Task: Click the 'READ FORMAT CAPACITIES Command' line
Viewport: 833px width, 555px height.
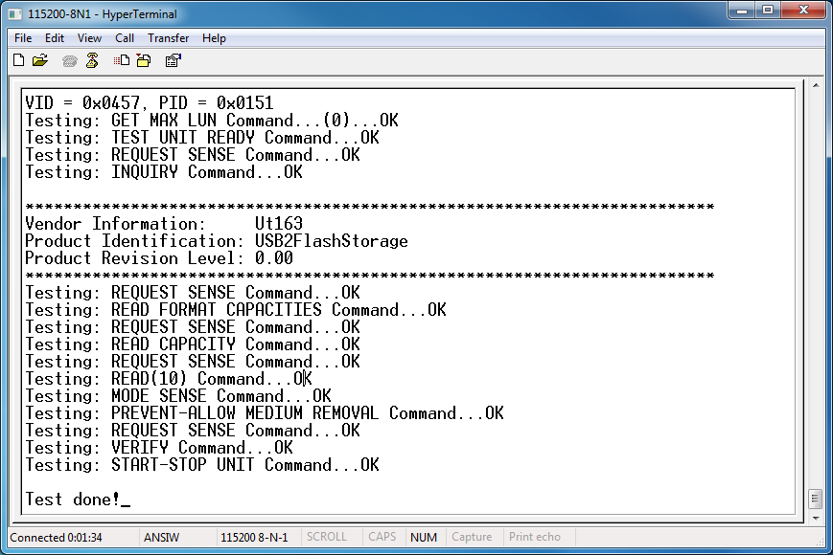Action: tap(236, 310)
